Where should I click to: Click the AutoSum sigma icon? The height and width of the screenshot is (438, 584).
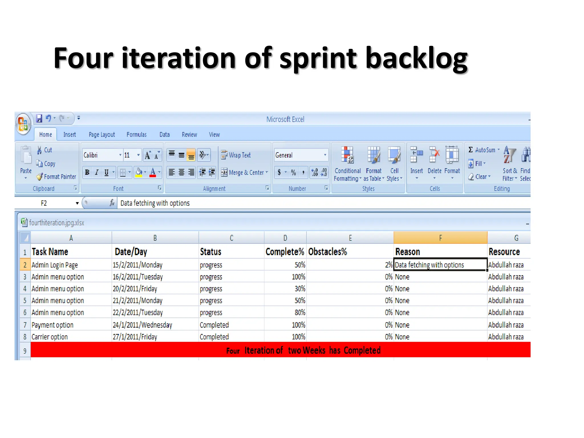click(x=471, y=150)
